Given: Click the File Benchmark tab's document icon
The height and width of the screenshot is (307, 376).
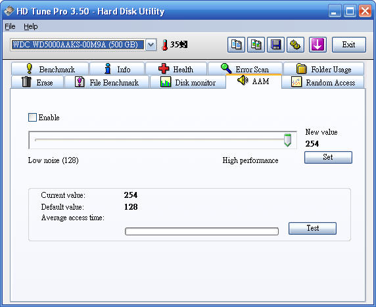Looking at the screenshot, I should (x=80, y=82).
